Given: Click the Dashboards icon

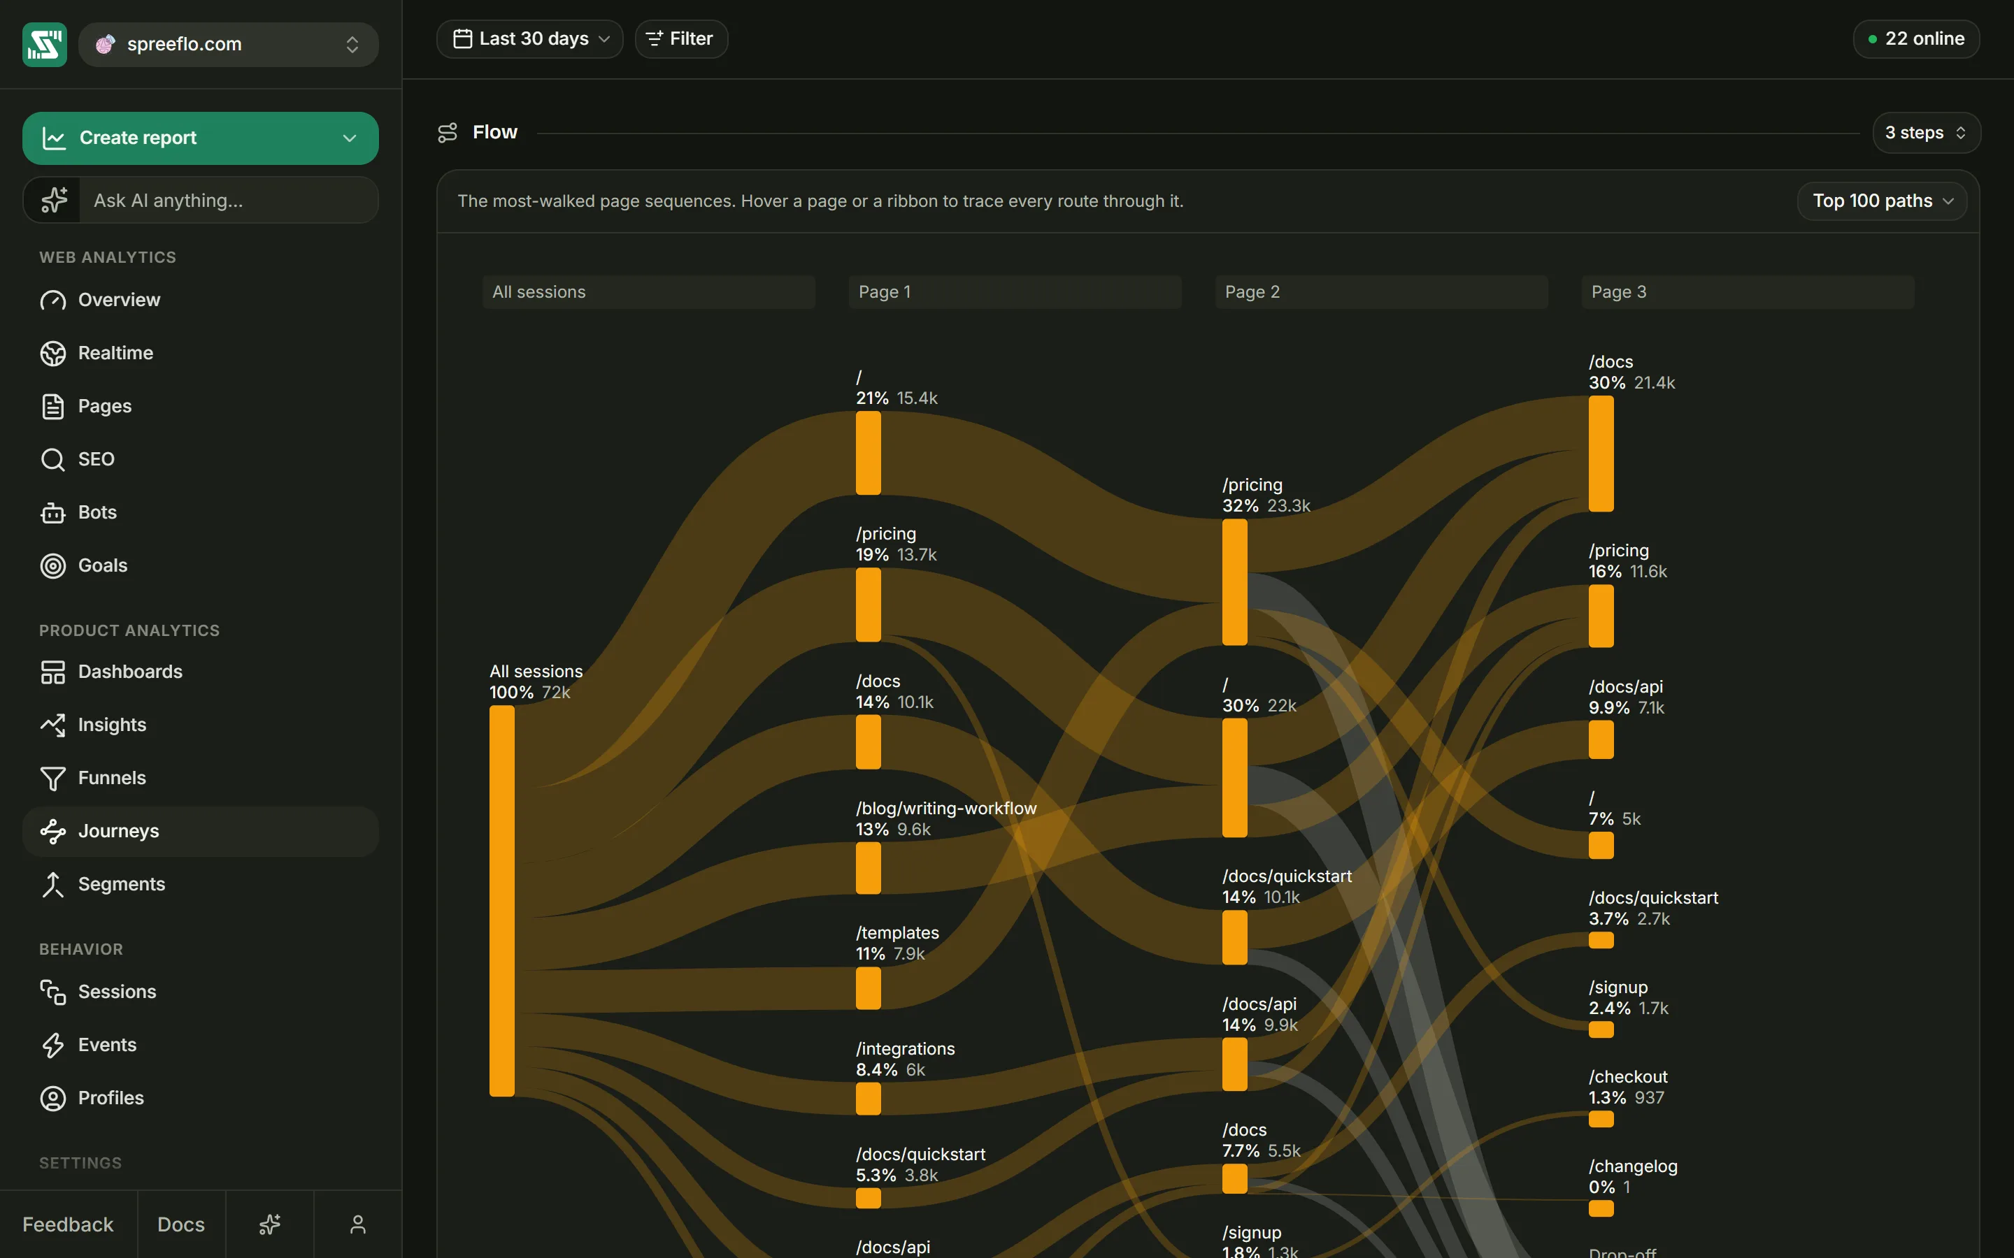Looking at the screenshot, I should click(x=52, y=672).
